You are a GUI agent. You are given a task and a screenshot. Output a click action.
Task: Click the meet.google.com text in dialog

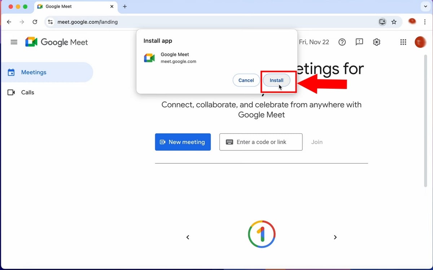(x=178, y=62)
